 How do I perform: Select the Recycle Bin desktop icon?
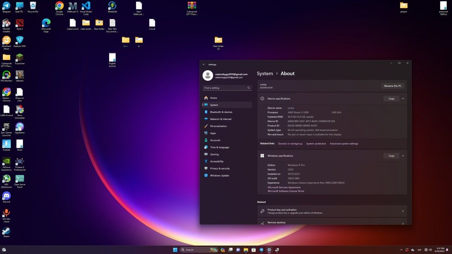pos(33,7)
